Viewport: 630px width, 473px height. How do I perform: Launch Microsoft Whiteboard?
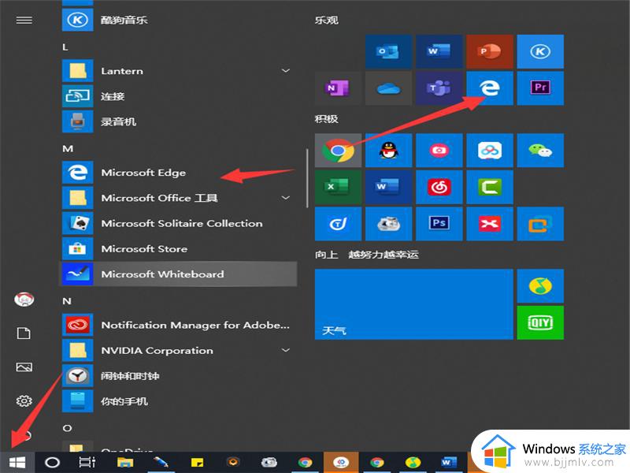pos(179,274)
